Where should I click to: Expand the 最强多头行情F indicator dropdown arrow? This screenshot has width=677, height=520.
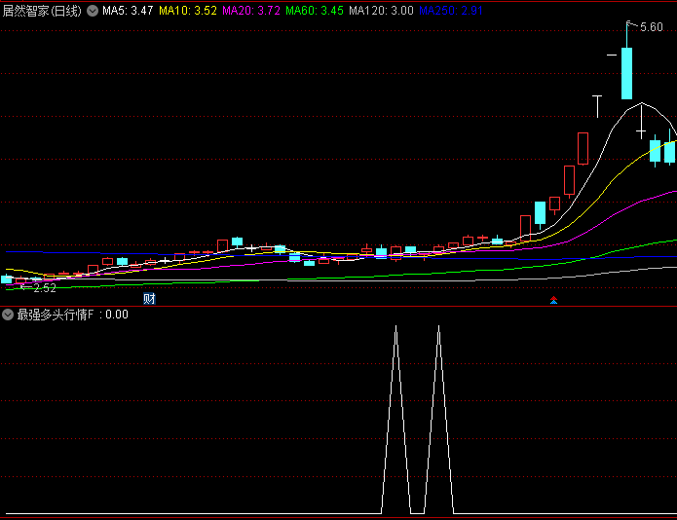[x=8, y=315]
